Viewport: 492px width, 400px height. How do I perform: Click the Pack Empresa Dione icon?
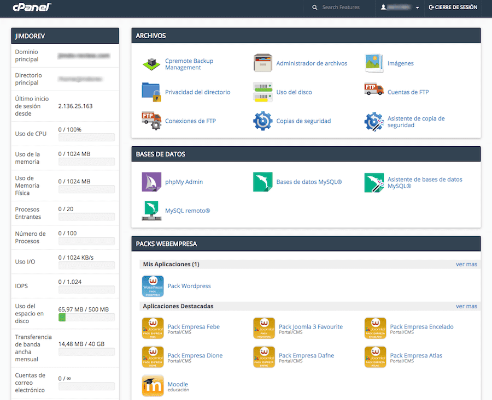[x=153, y=357]
